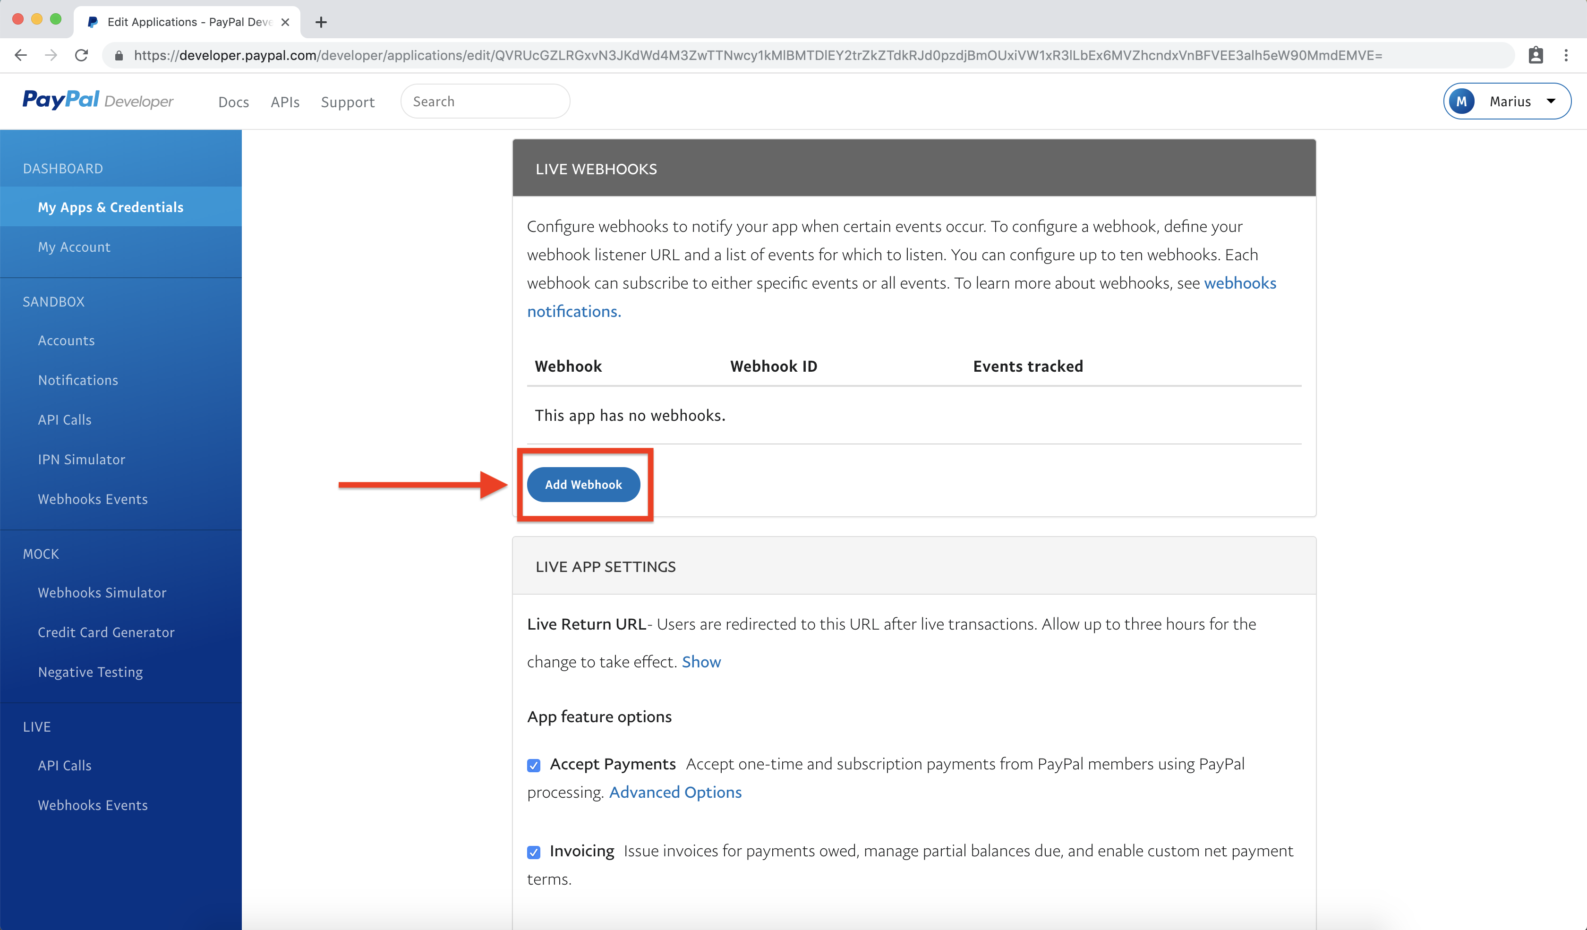Uncheck the Invoicing checkbox
Viewport: 1587px width, 930px height.
click(533, 852)
